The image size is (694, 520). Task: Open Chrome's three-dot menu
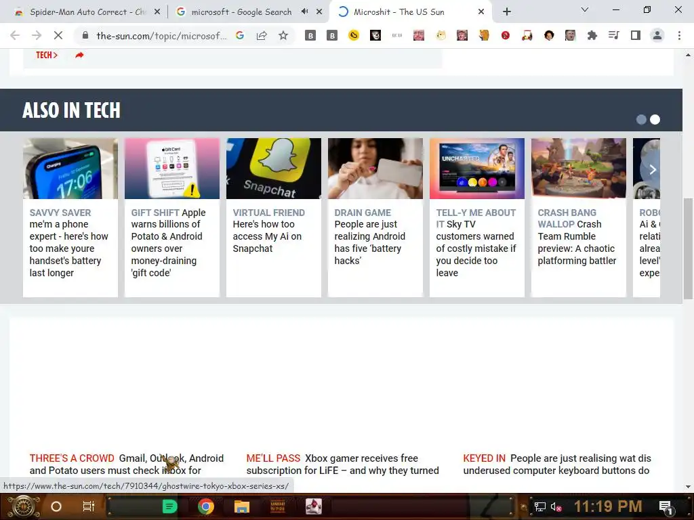679,35
